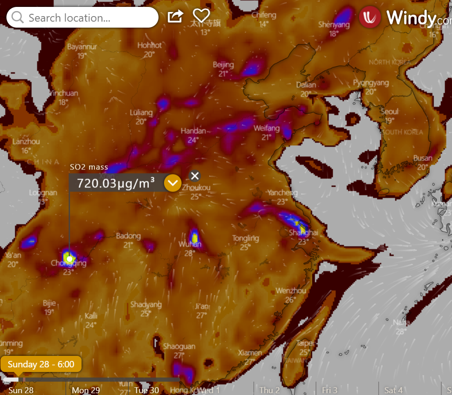Click the magnifying glass search icon

18,18
